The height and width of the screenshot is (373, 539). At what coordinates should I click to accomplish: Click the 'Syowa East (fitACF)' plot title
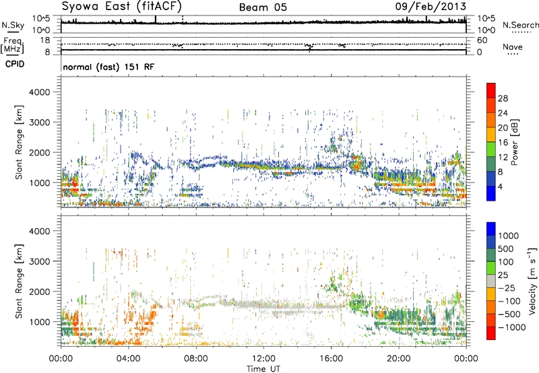pyautogui.click(x=122, y=6)
